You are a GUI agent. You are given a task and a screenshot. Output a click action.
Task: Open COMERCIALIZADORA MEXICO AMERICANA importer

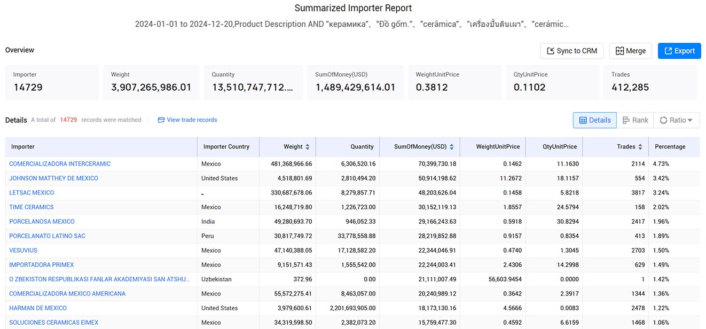click(x=67, y=294)
